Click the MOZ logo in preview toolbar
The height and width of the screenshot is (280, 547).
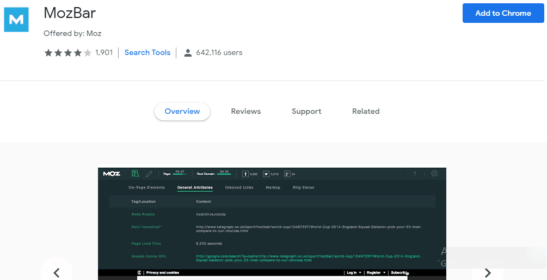tap(112, 174)
